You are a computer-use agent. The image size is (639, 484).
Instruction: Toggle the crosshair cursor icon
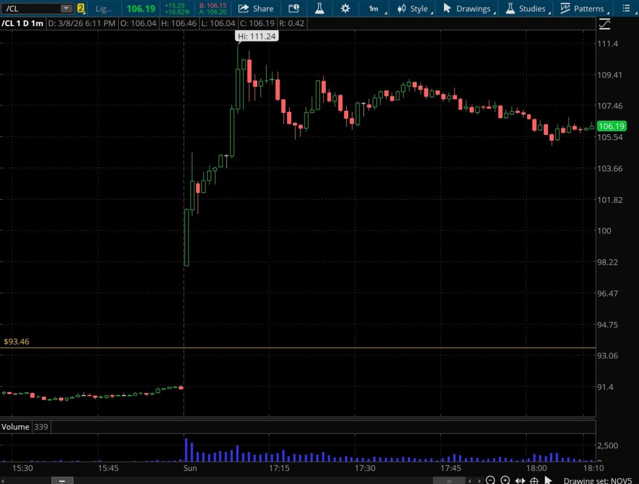[534, 480]
